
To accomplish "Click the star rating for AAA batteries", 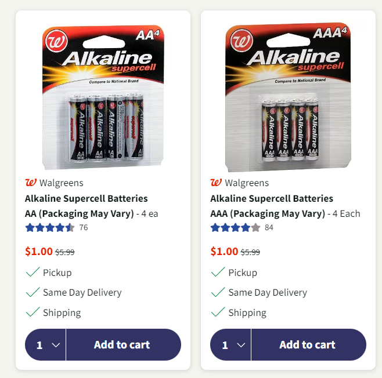I will (235, 227).
